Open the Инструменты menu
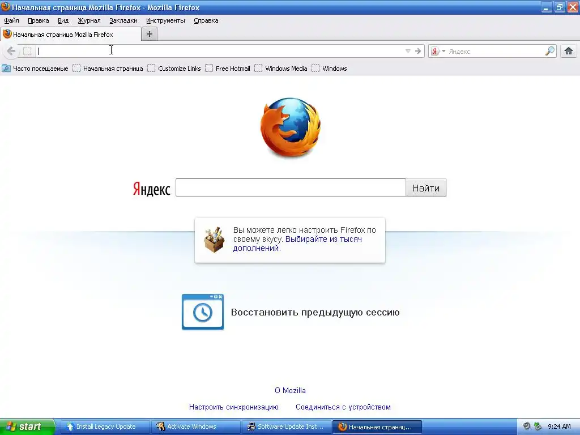This screenshot has width=580, height=435. point(165,21)
